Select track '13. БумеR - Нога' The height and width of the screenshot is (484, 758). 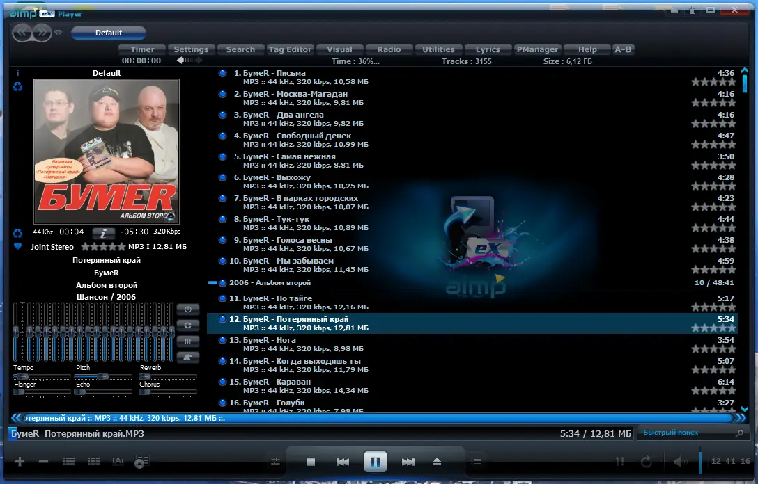tap(472, 344)
